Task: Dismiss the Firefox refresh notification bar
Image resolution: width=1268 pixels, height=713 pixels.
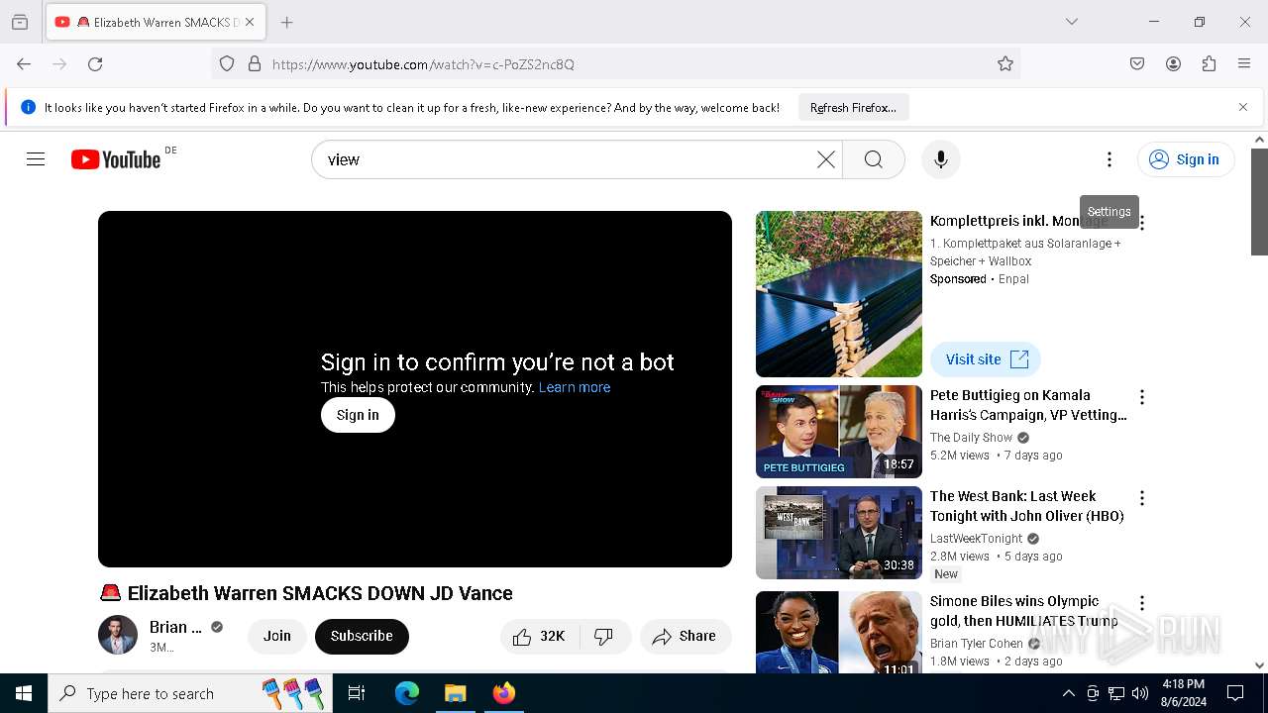Action: click(x=1243, y=107)
